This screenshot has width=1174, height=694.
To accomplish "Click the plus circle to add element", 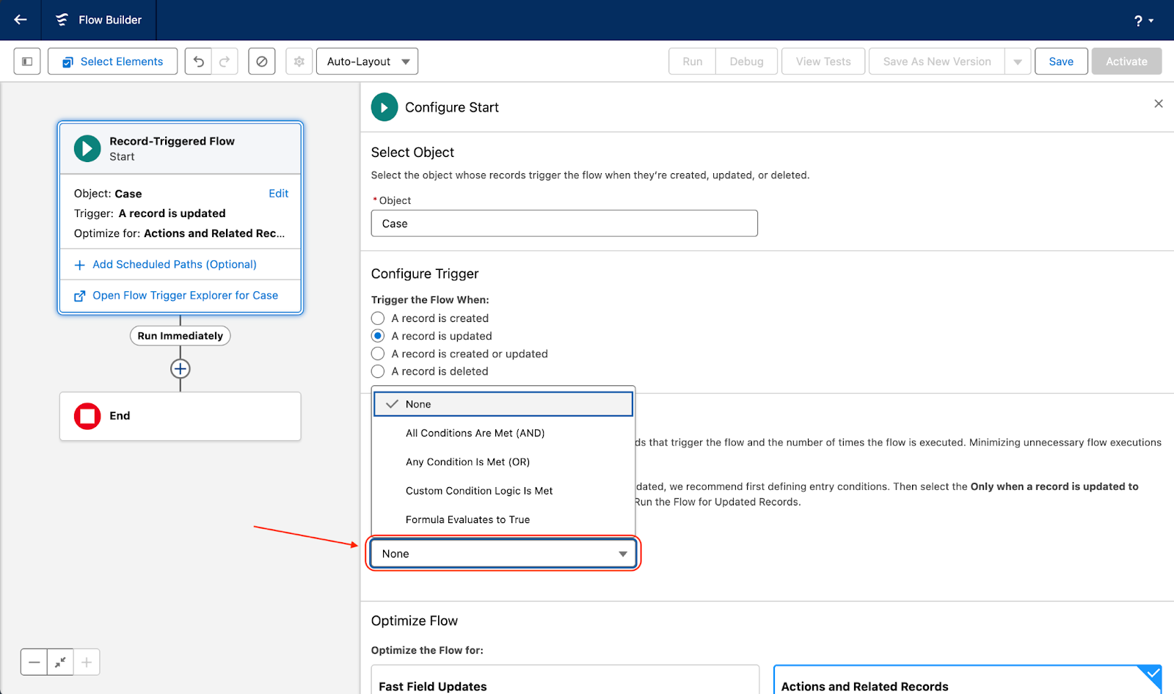I will (181, 368).
